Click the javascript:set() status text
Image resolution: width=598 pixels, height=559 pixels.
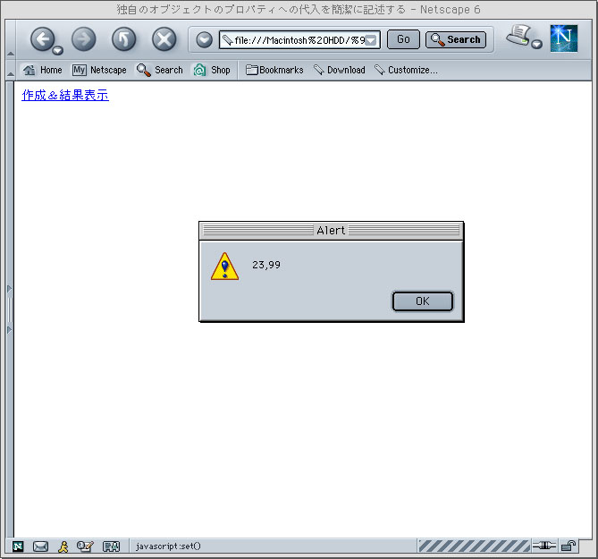168,546
